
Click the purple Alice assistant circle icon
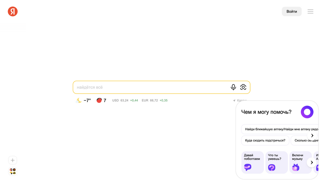point(307,112)
